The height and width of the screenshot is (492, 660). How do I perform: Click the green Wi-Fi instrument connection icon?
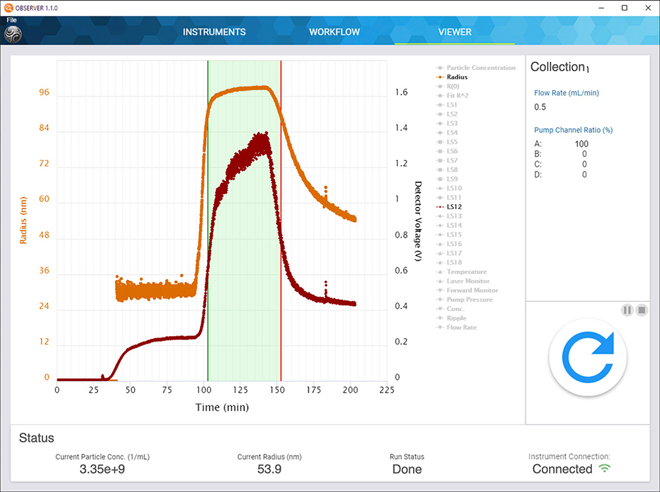coord(604,468)
